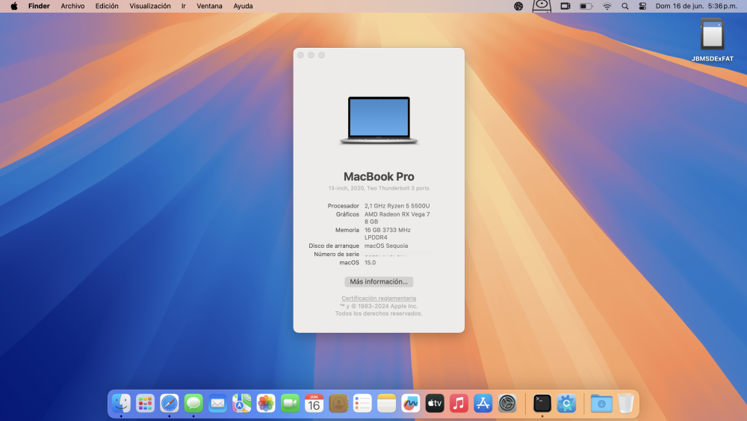Viewport: 747px width, 421px height.
Task: Click the battery status icon
Action: (x=586, y=6)
